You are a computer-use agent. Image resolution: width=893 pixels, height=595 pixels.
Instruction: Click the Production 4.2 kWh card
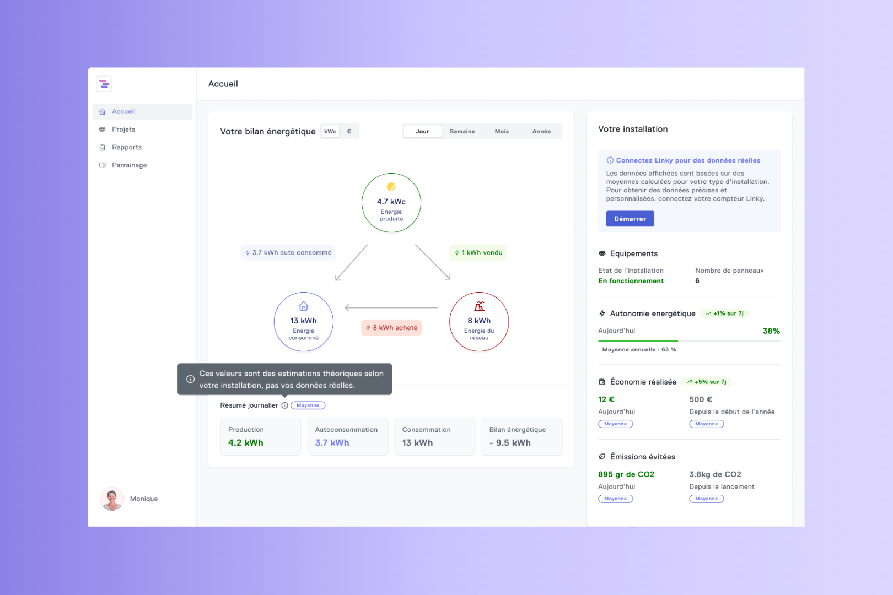click(x=261, y=436)
